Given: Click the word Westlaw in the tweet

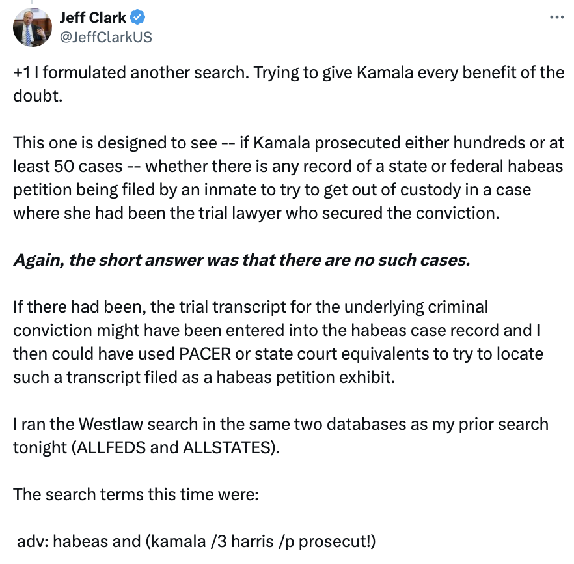Looking at the screenshot, I should (111, 424).
